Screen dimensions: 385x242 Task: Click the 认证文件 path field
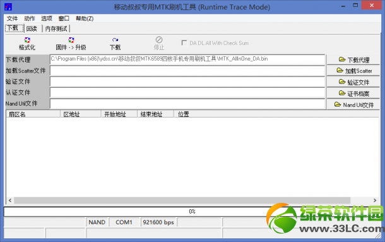pos(187,93)
